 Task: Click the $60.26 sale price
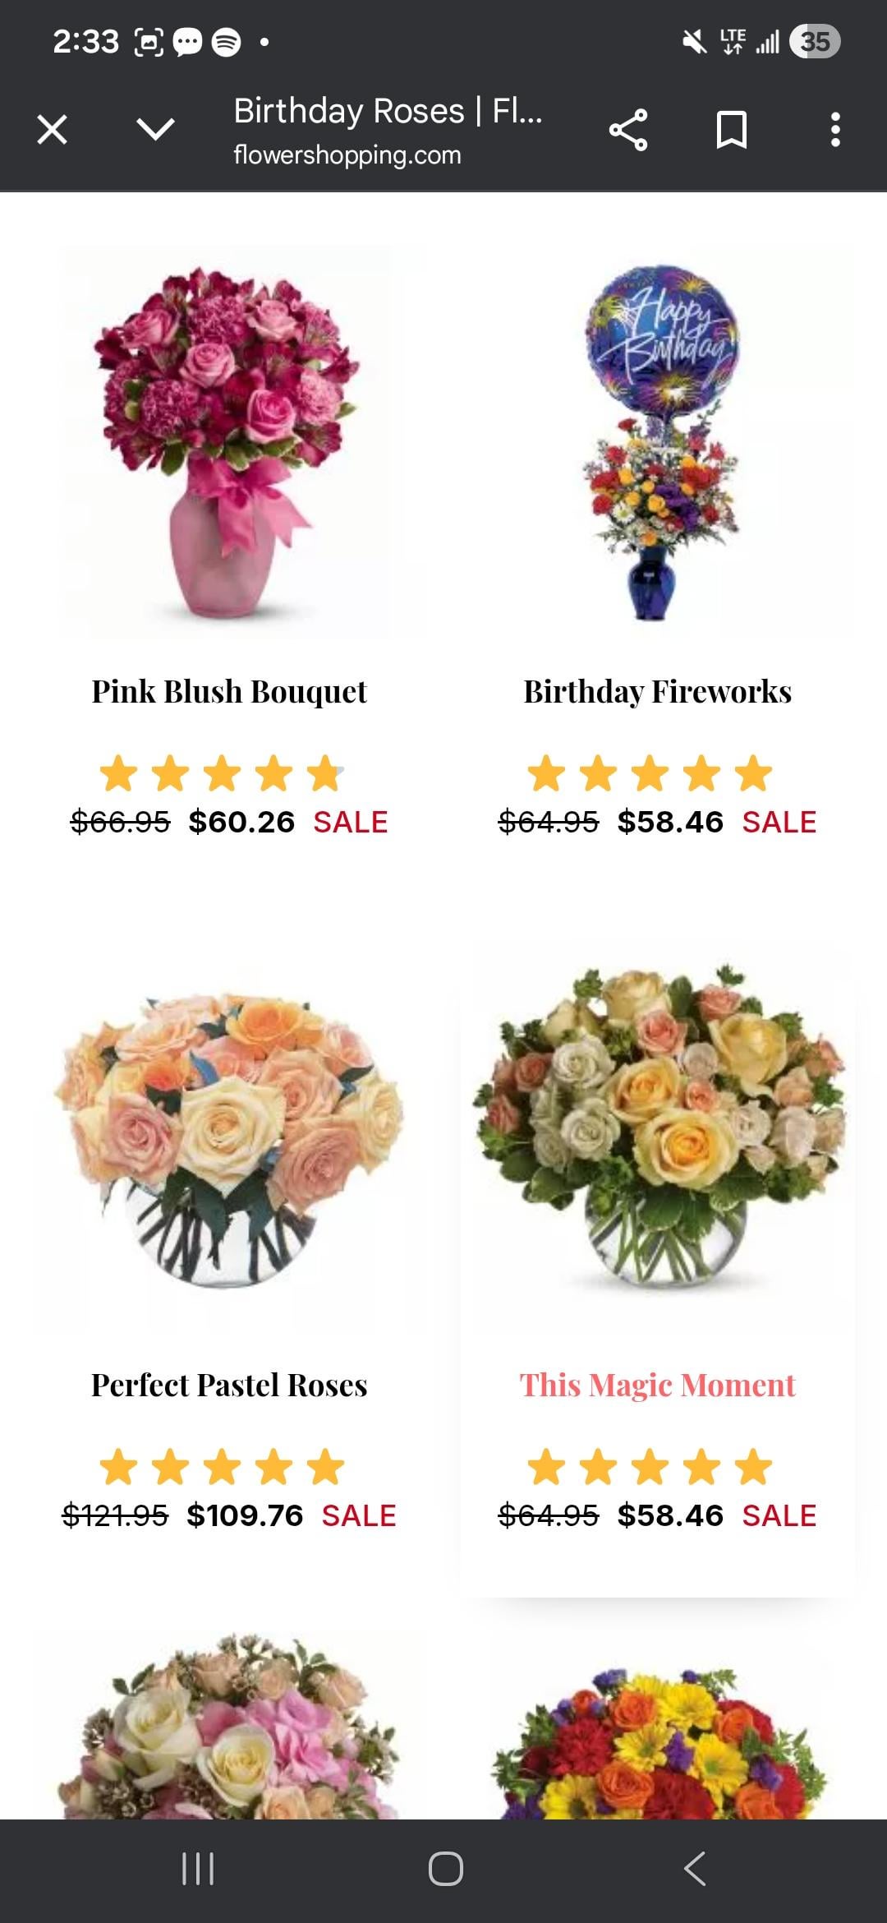tap(241, 822)
